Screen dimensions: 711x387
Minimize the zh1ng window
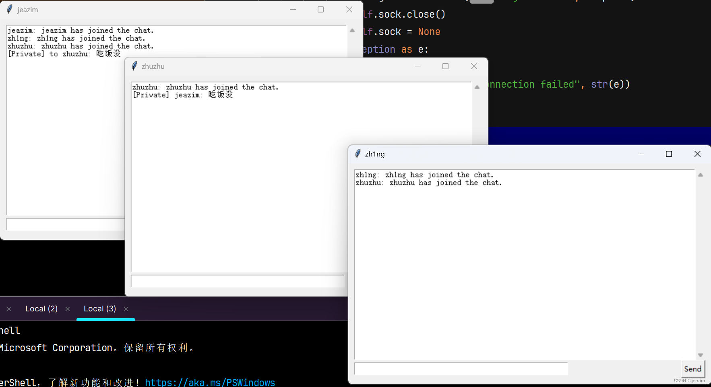[641, 154]
